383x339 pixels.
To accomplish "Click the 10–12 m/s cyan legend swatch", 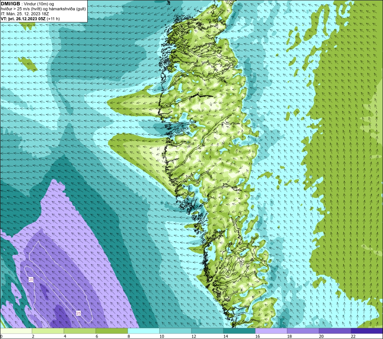I will 175,331.
